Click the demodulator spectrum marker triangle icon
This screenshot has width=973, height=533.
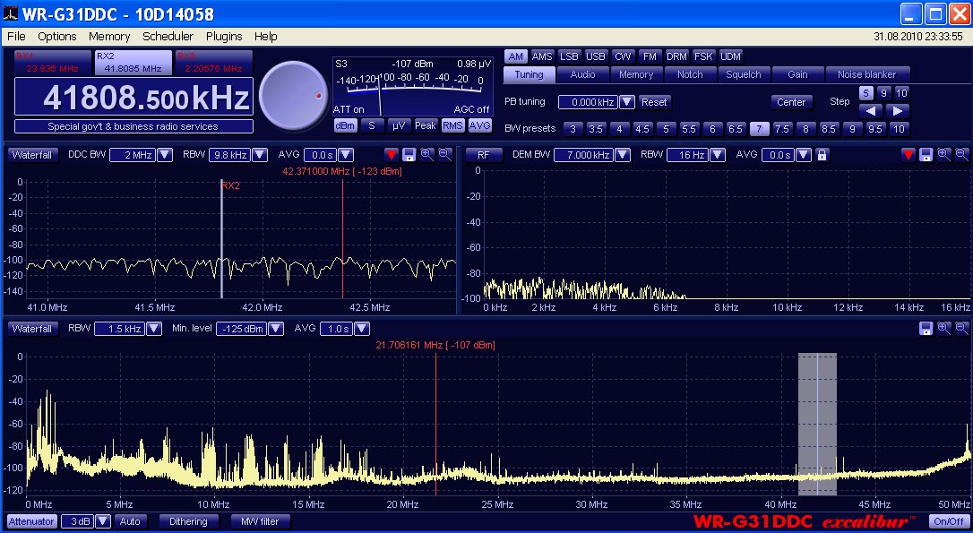click(908, 154)
